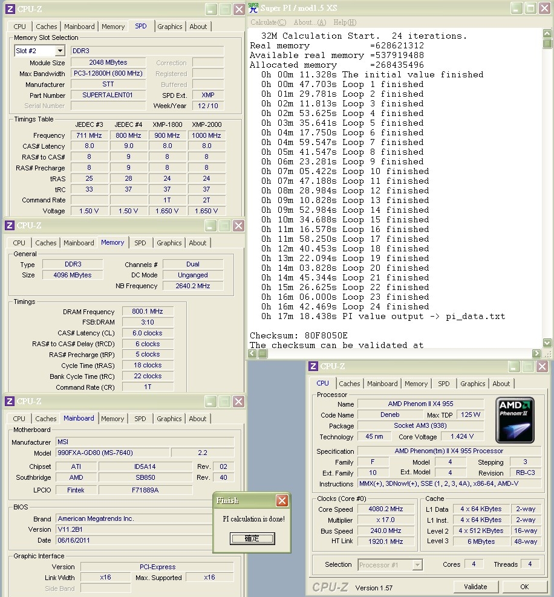This screenshot has width=554, height=597.
Task: Click DRAM Frequency 800.1 MHz value
Action: tap(148, 311)
